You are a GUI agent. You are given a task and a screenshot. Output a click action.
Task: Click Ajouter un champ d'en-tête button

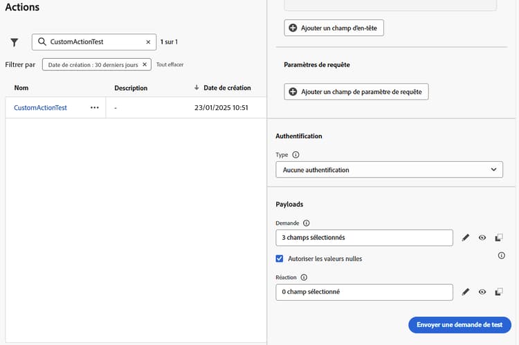[334, 28]
